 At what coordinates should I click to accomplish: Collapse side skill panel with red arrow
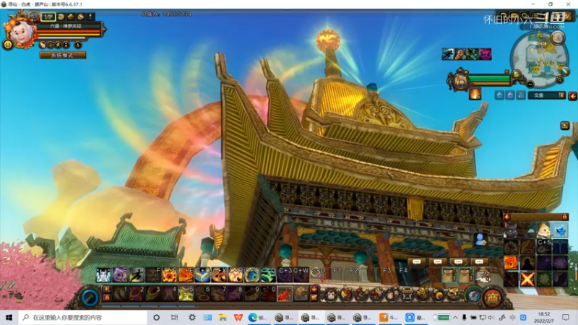point(507,217)
